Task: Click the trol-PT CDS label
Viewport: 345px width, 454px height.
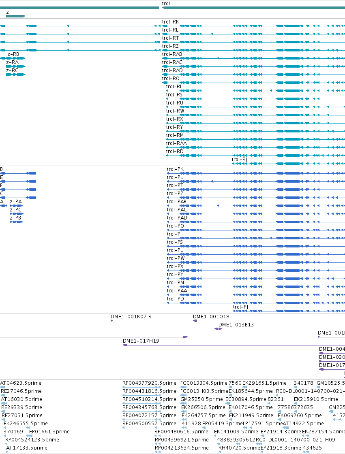Action: pos(175,185)
